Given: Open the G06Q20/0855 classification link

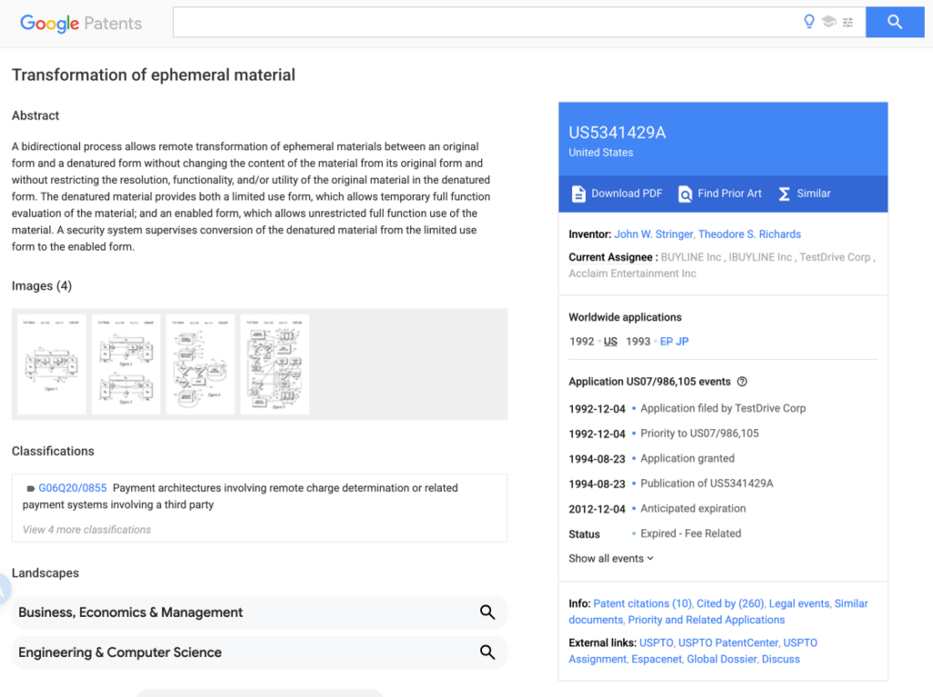Looking at the screenshot, I should [x=73, y=488].
